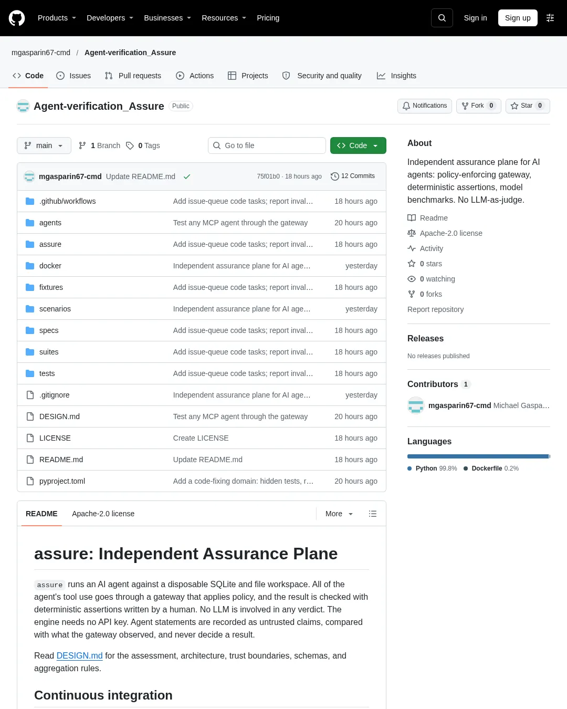The image size is (567, 709).
Task: Expand the Businesses menu
Action: click(167, 18)
